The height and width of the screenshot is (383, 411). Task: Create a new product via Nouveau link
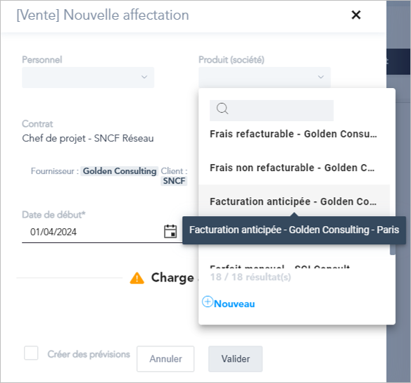[x=234, y=304]
